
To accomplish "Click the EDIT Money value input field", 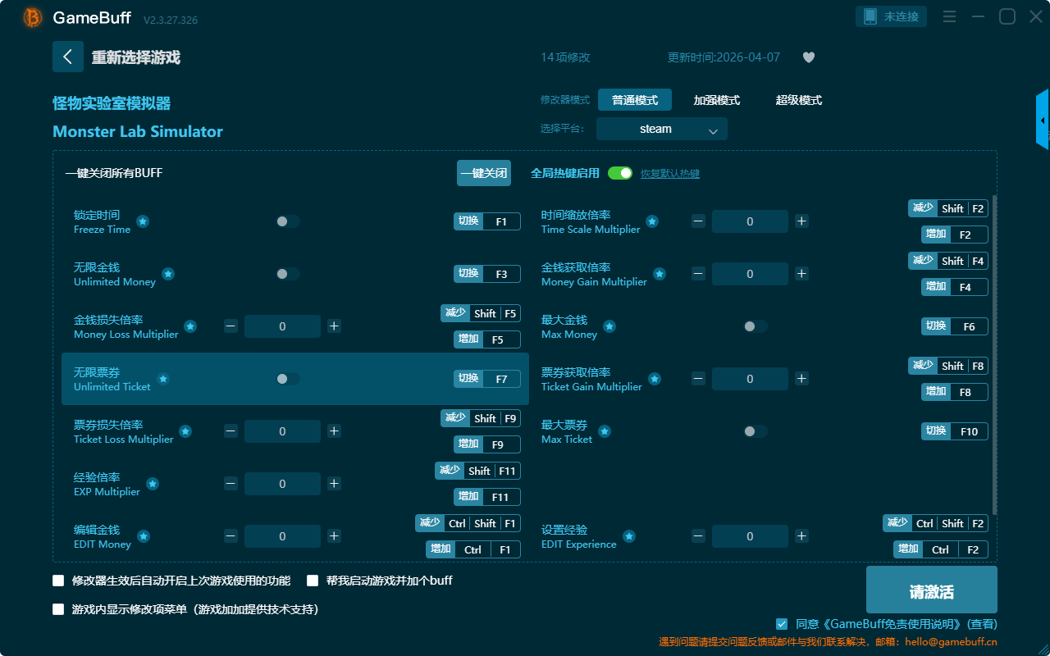I will point(282,536).
